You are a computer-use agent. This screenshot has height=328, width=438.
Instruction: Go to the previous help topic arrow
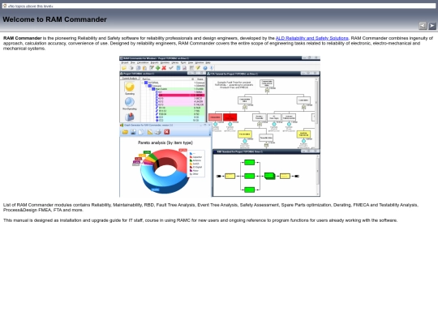point(423,26)
